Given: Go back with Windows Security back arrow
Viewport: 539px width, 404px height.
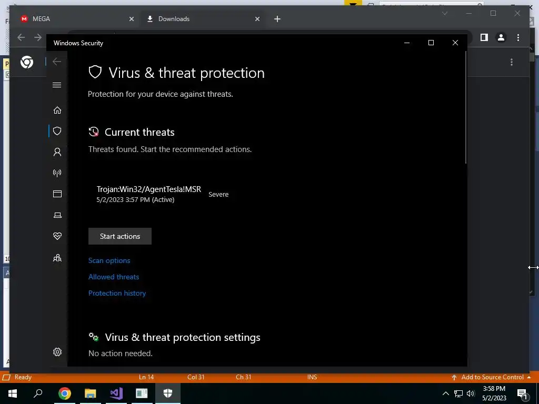Looking at the screenshot, I should pos(57,62).
